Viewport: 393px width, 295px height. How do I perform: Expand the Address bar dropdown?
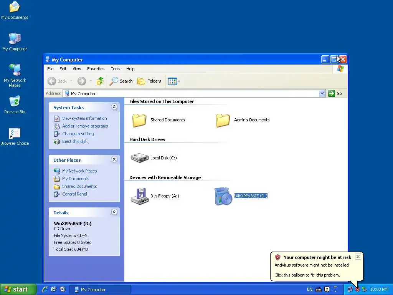coord(322,94)
